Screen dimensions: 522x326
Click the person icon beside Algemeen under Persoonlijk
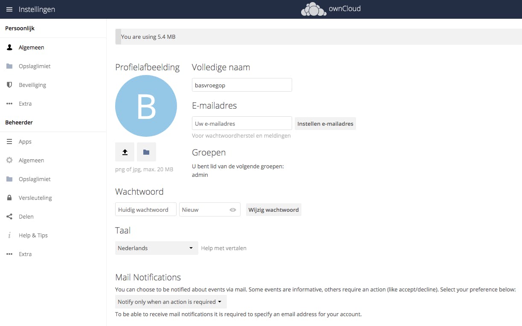pyautogui.click(x=9, y=47)
